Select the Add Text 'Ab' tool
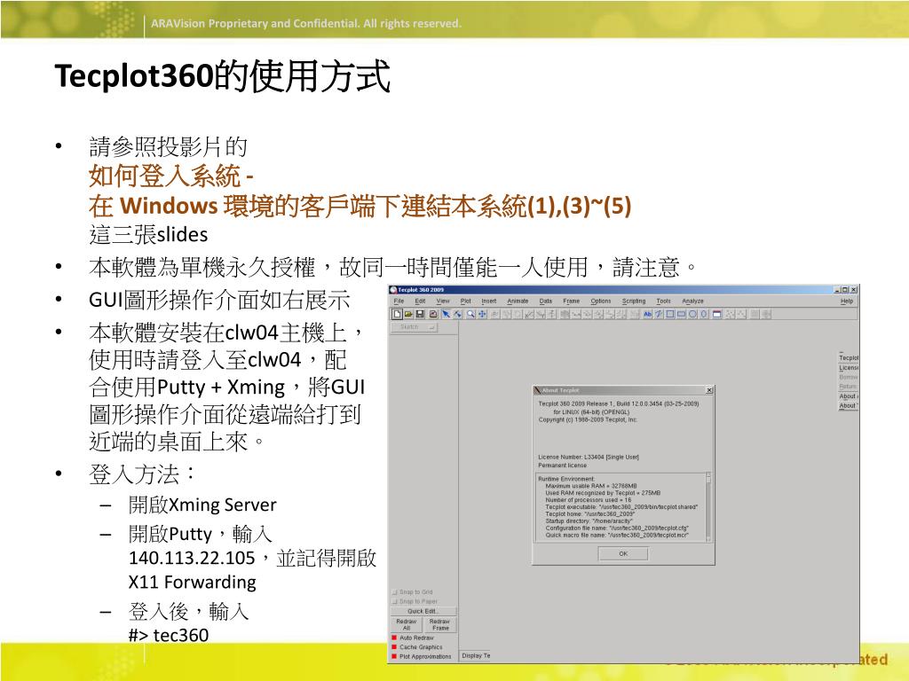The width and height of the screenshot is (909, 681). pyautogui.click(x=647, y=314)
